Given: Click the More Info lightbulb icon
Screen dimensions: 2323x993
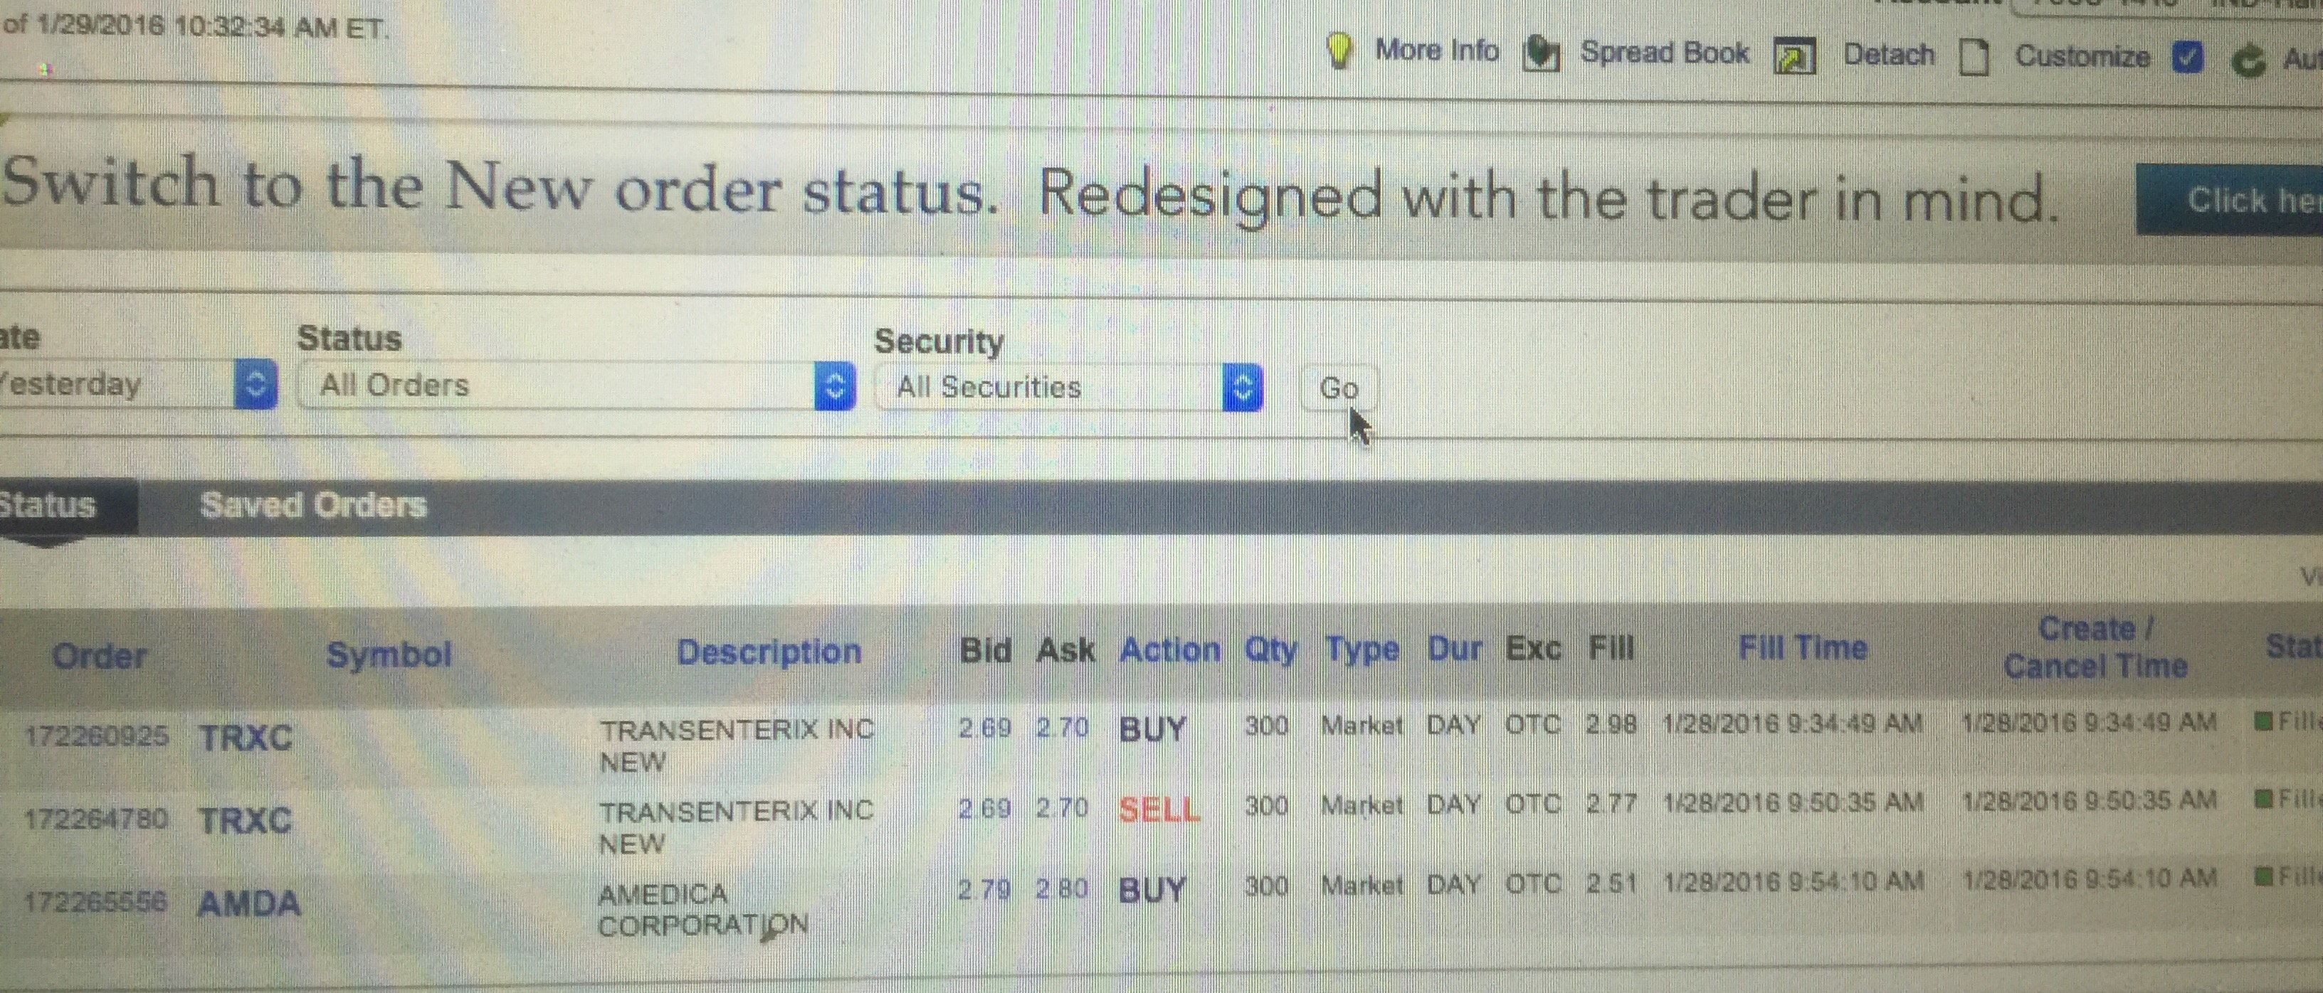Looking at the screenshot, I should click(1340, 50).
